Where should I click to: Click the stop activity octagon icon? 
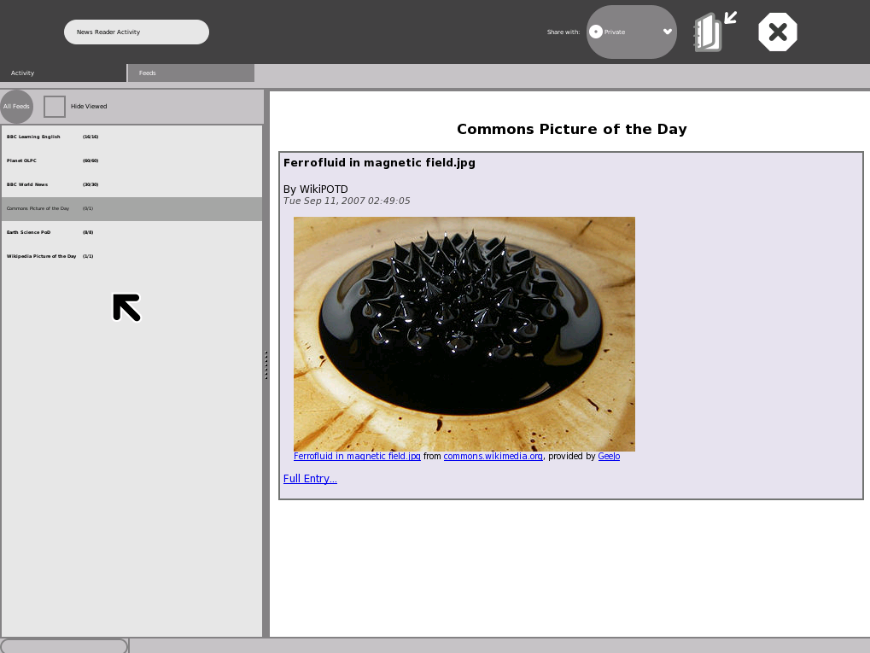click(777, 32)
